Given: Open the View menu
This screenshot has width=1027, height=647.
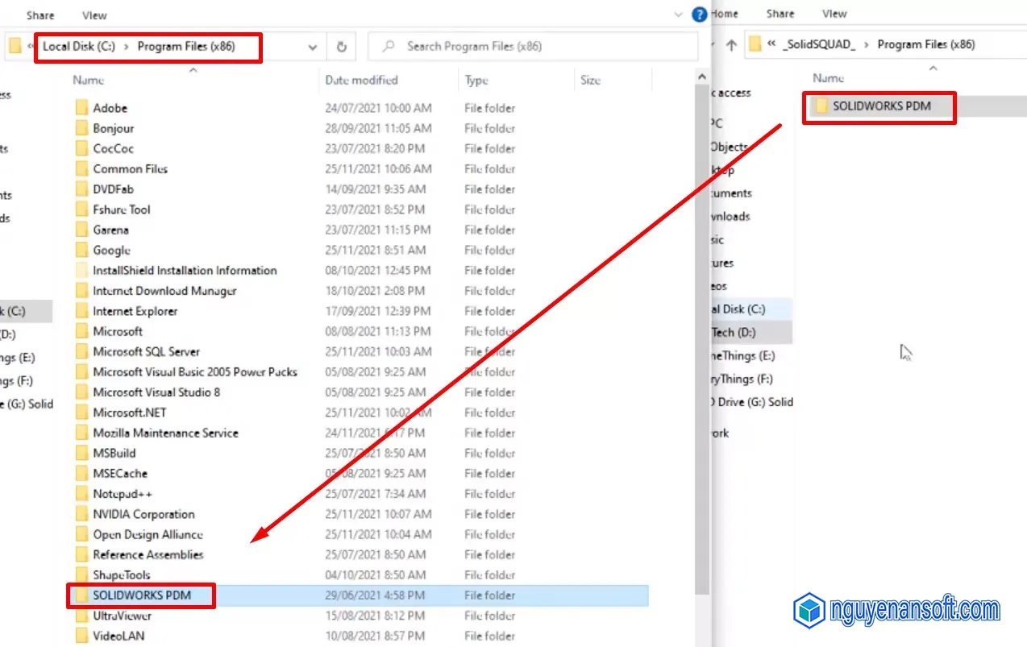Looking at the screenshot, I should pos(94,15).
